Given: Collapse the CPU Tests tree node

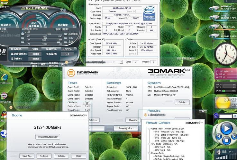Looking at the screenshot, I should tap(149, 144).
